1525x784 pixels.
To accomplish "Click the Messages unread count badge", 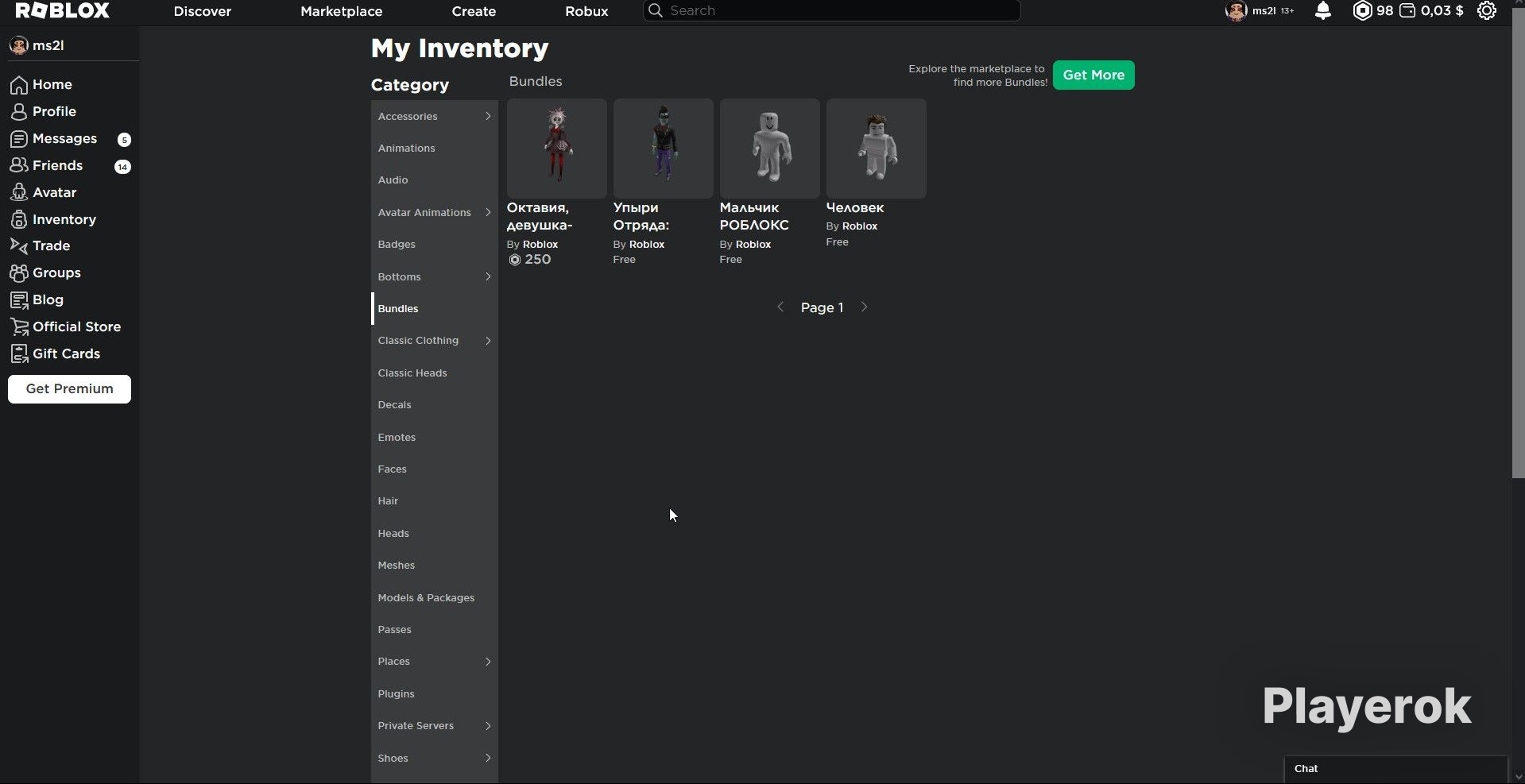I will (x=124, y=140).
